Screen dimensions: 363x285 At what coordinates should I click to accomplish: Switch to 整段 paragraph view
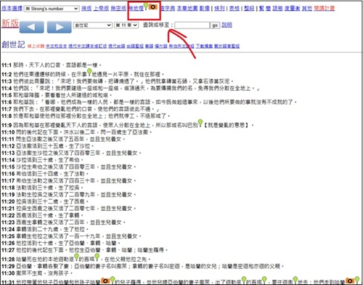(249, 9)
